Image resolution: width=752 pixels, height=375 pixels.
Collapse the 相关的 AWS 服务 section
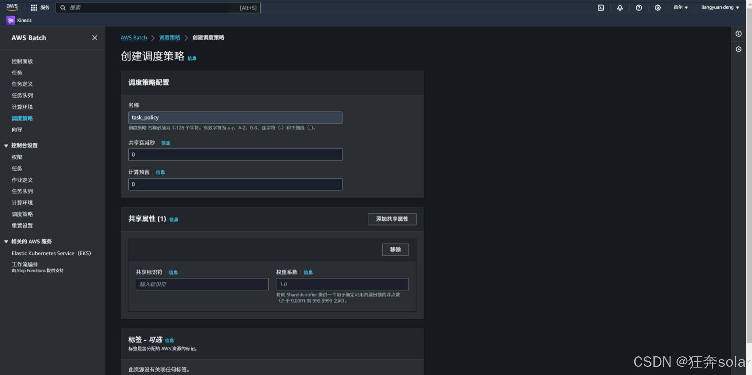pos(6,242)
